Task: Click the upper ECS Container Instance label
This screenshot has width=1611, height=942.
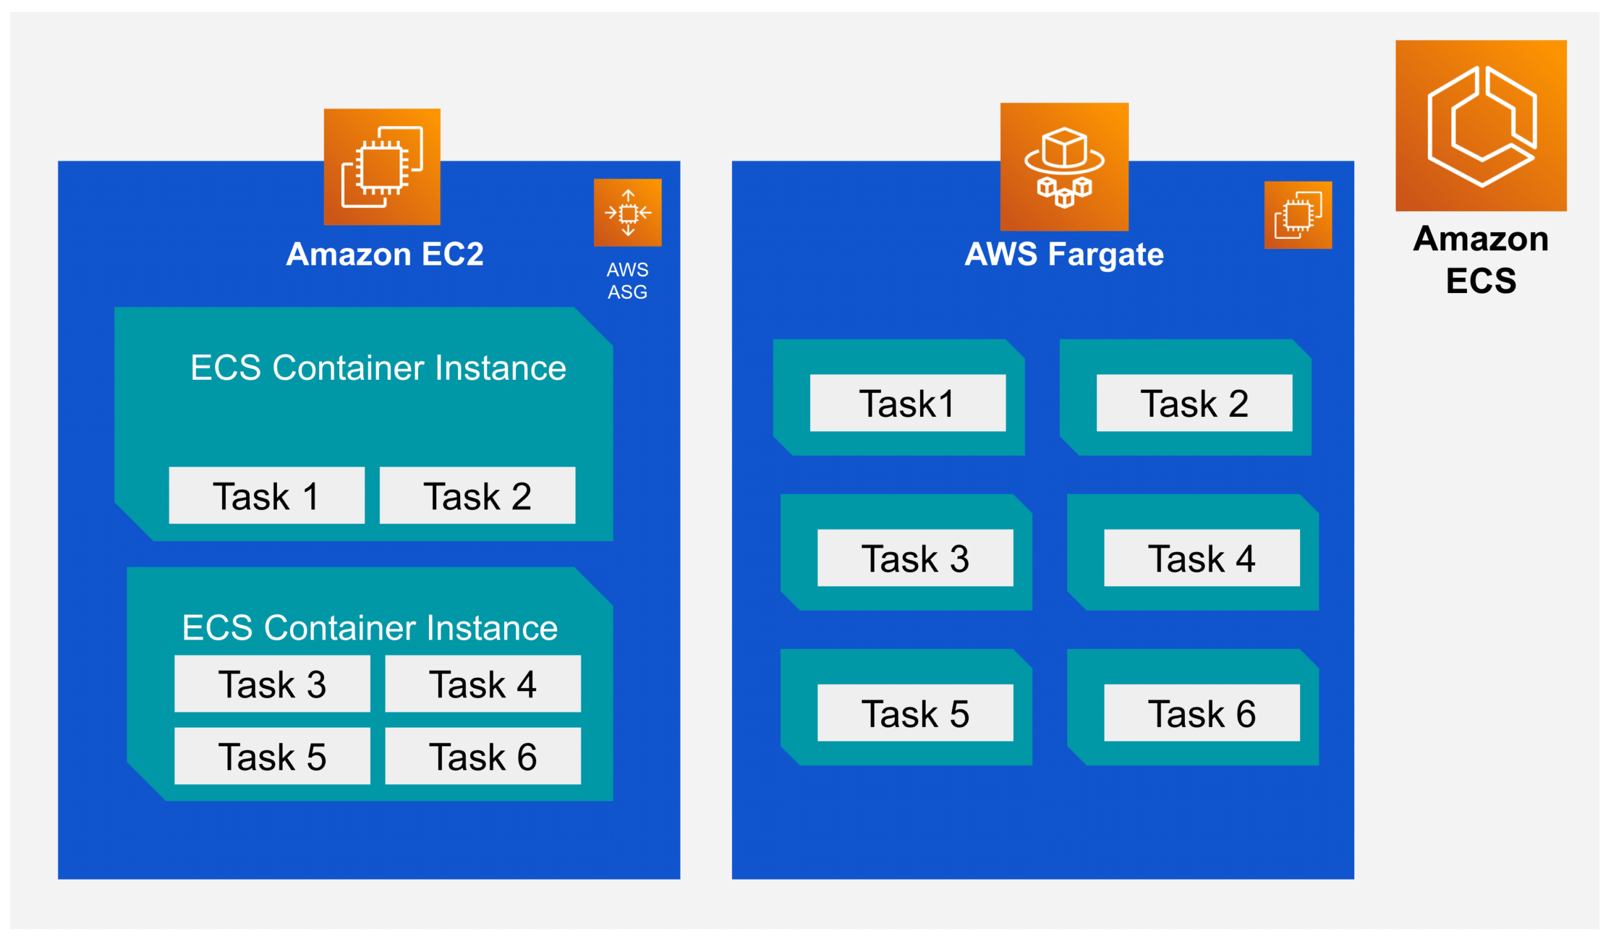Action: (x=378, y=368)
